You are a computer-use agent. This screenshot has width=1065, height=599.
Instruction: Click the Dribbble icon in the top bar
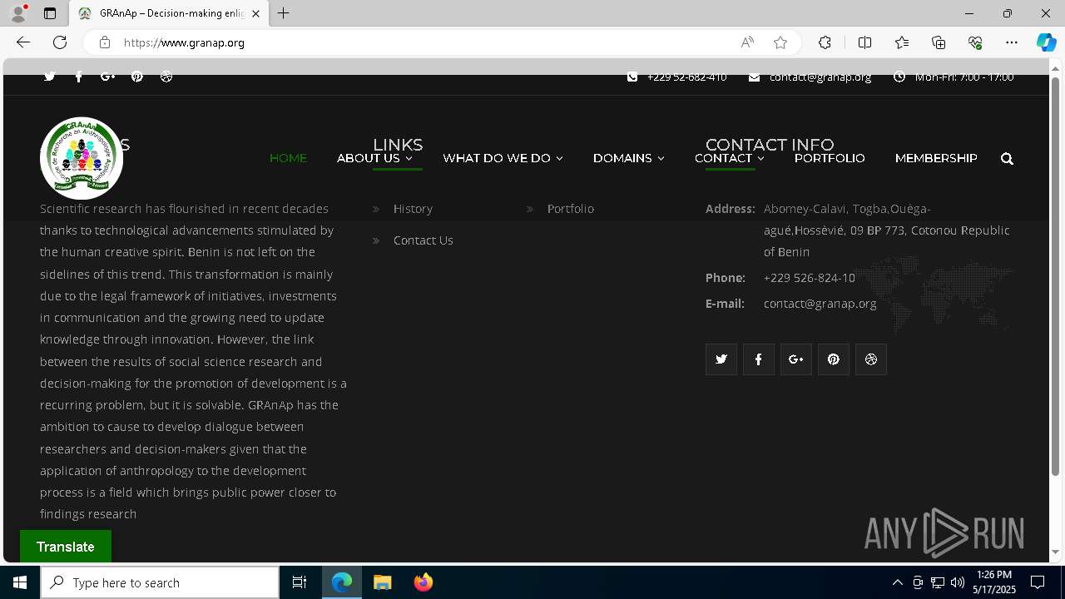pos(166,77)
